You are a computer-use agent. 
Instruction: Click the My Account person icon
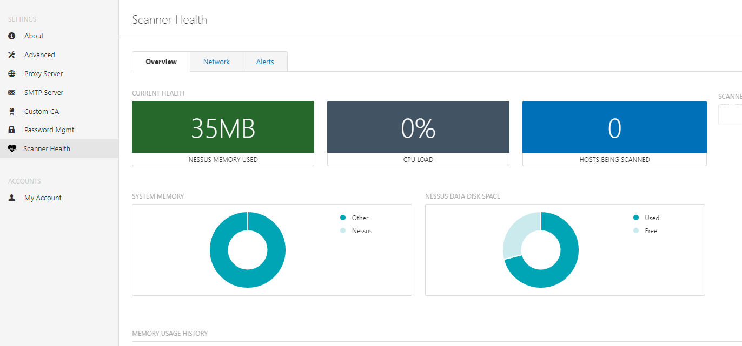[12, 198]
